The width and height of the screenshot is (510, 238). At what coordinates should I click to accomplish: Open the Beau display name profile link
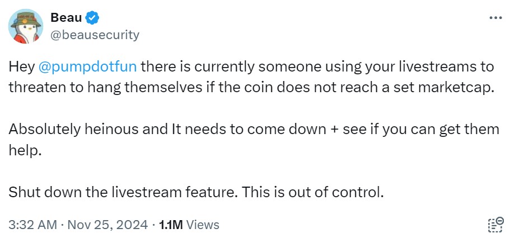(x=67, y=17)
